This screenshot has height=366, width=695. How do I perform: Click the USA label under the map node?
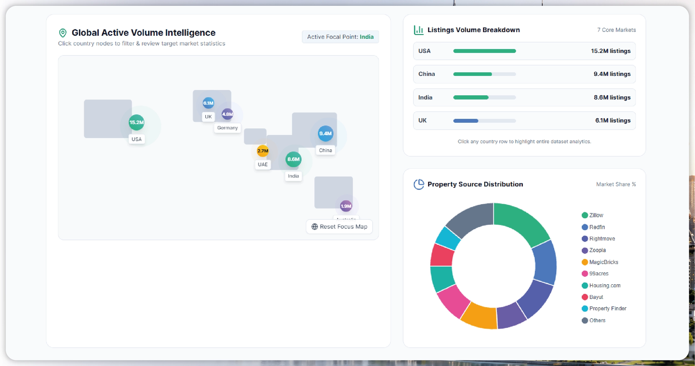(137, 139)
